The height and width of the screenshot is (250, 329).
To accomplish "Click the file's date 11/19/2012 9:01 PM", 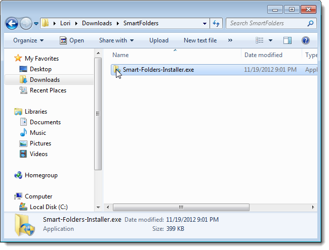I will [x=270, y=70].
